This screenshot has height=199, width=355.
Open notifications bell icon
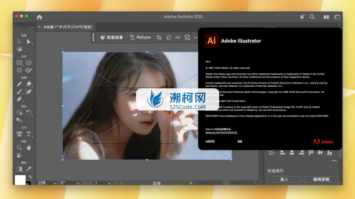(x=302, y=17)
